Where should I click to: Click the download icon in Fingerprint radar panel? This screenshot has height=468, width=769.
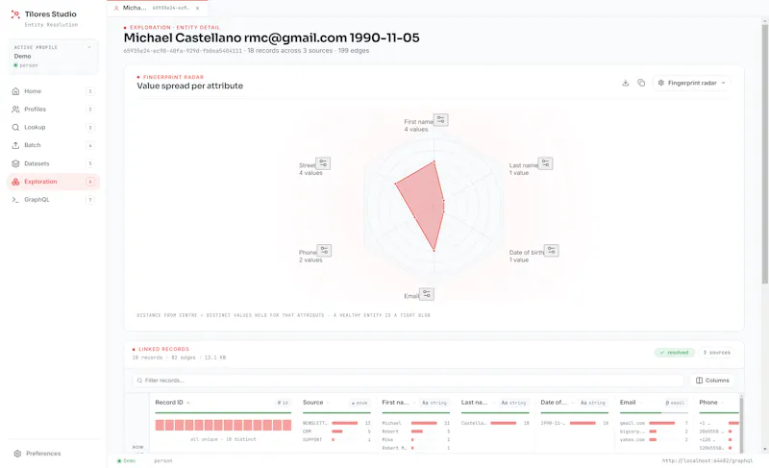[x=626, y=83]
